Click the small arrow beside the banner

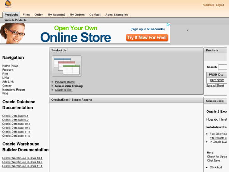[187, 30]
